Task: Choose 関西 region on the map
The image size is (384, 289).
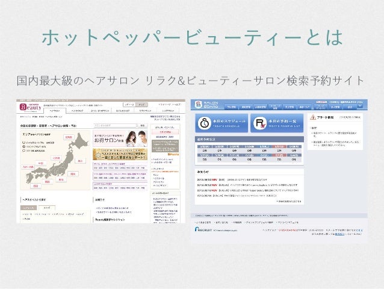Action: pos(48,182)
